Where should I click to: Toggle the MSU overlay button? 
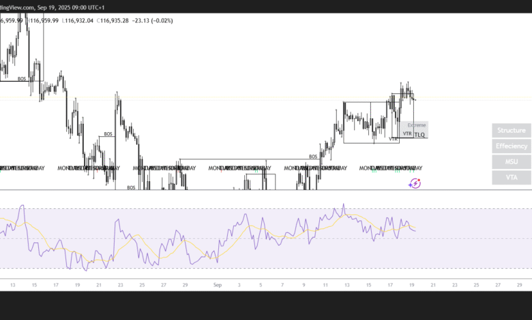tap(511, 162)
